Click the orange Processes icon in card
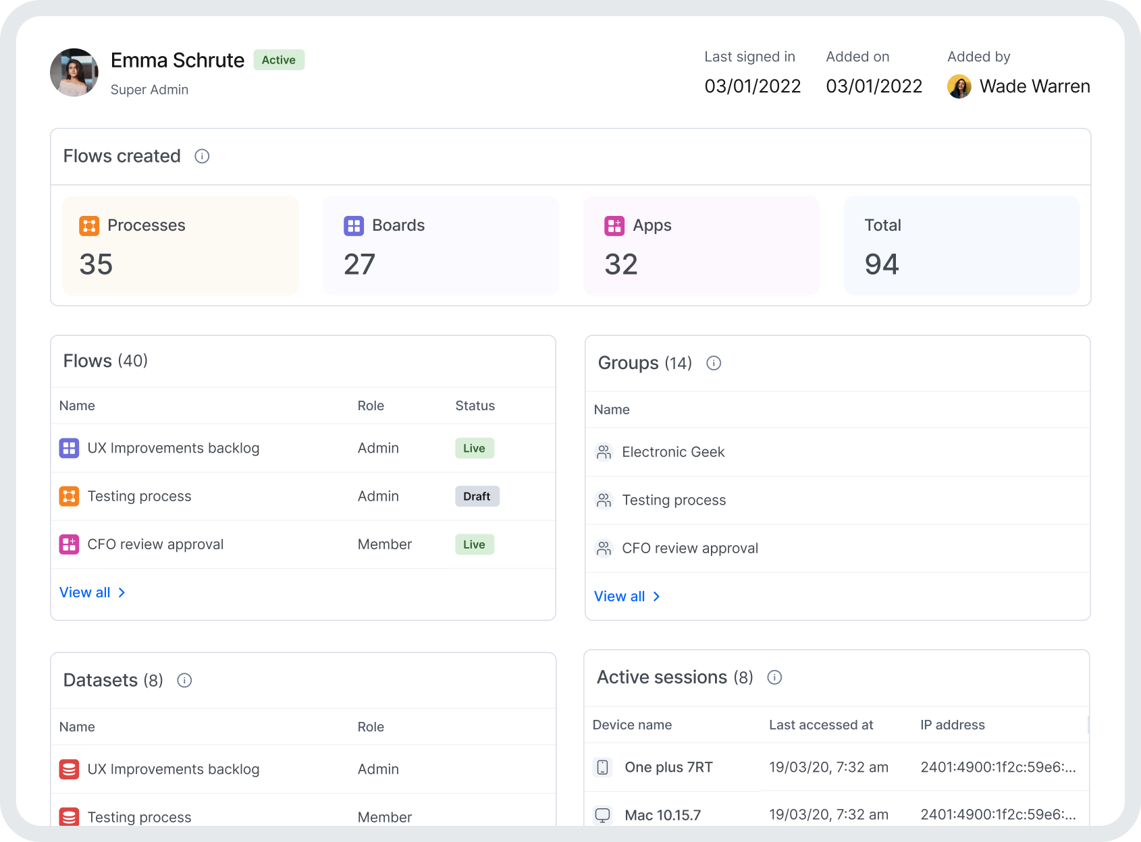 coord(89,225)
